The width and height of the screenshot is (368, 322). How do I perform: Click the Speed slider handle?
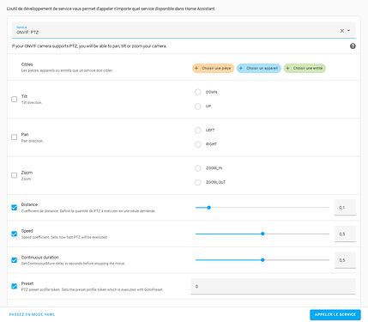pos(262,234)
